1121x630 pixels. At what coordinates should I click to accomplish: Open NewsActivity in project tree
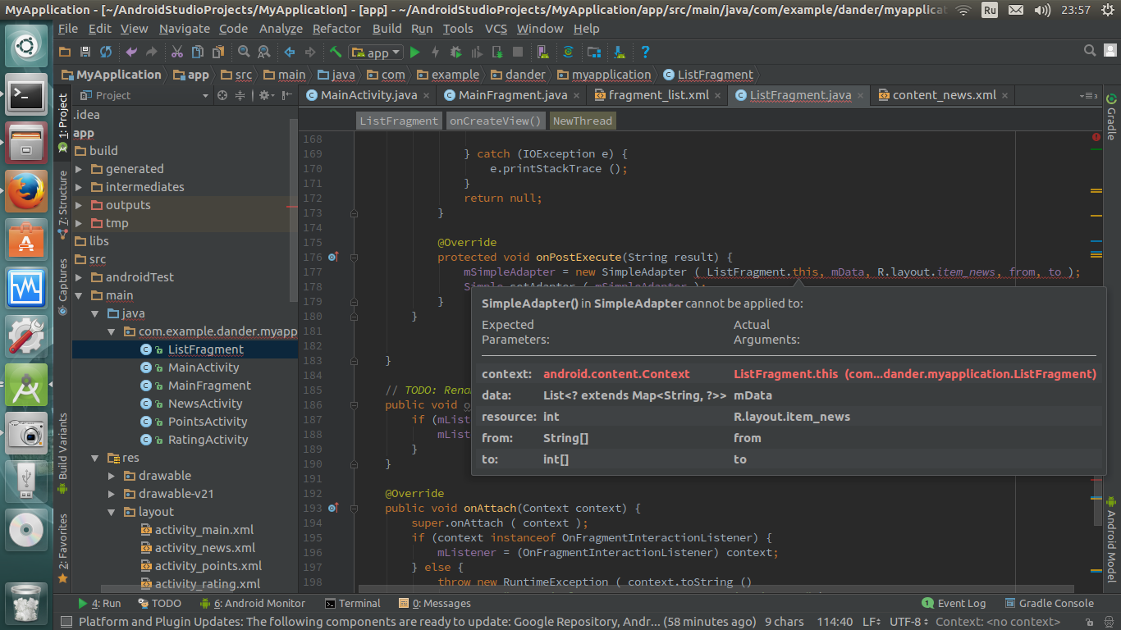tap(205, 404)
